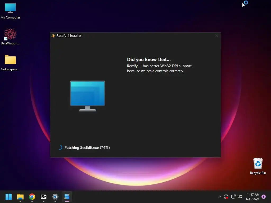Show hidden tray icons chevron
The width and height of the screenshot is (271, 203).
219,197
